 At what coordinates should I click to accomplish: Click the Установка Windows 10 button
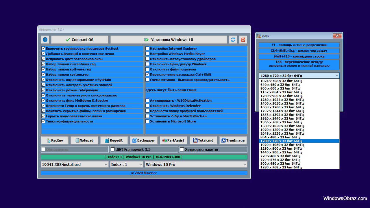point(169,40)
